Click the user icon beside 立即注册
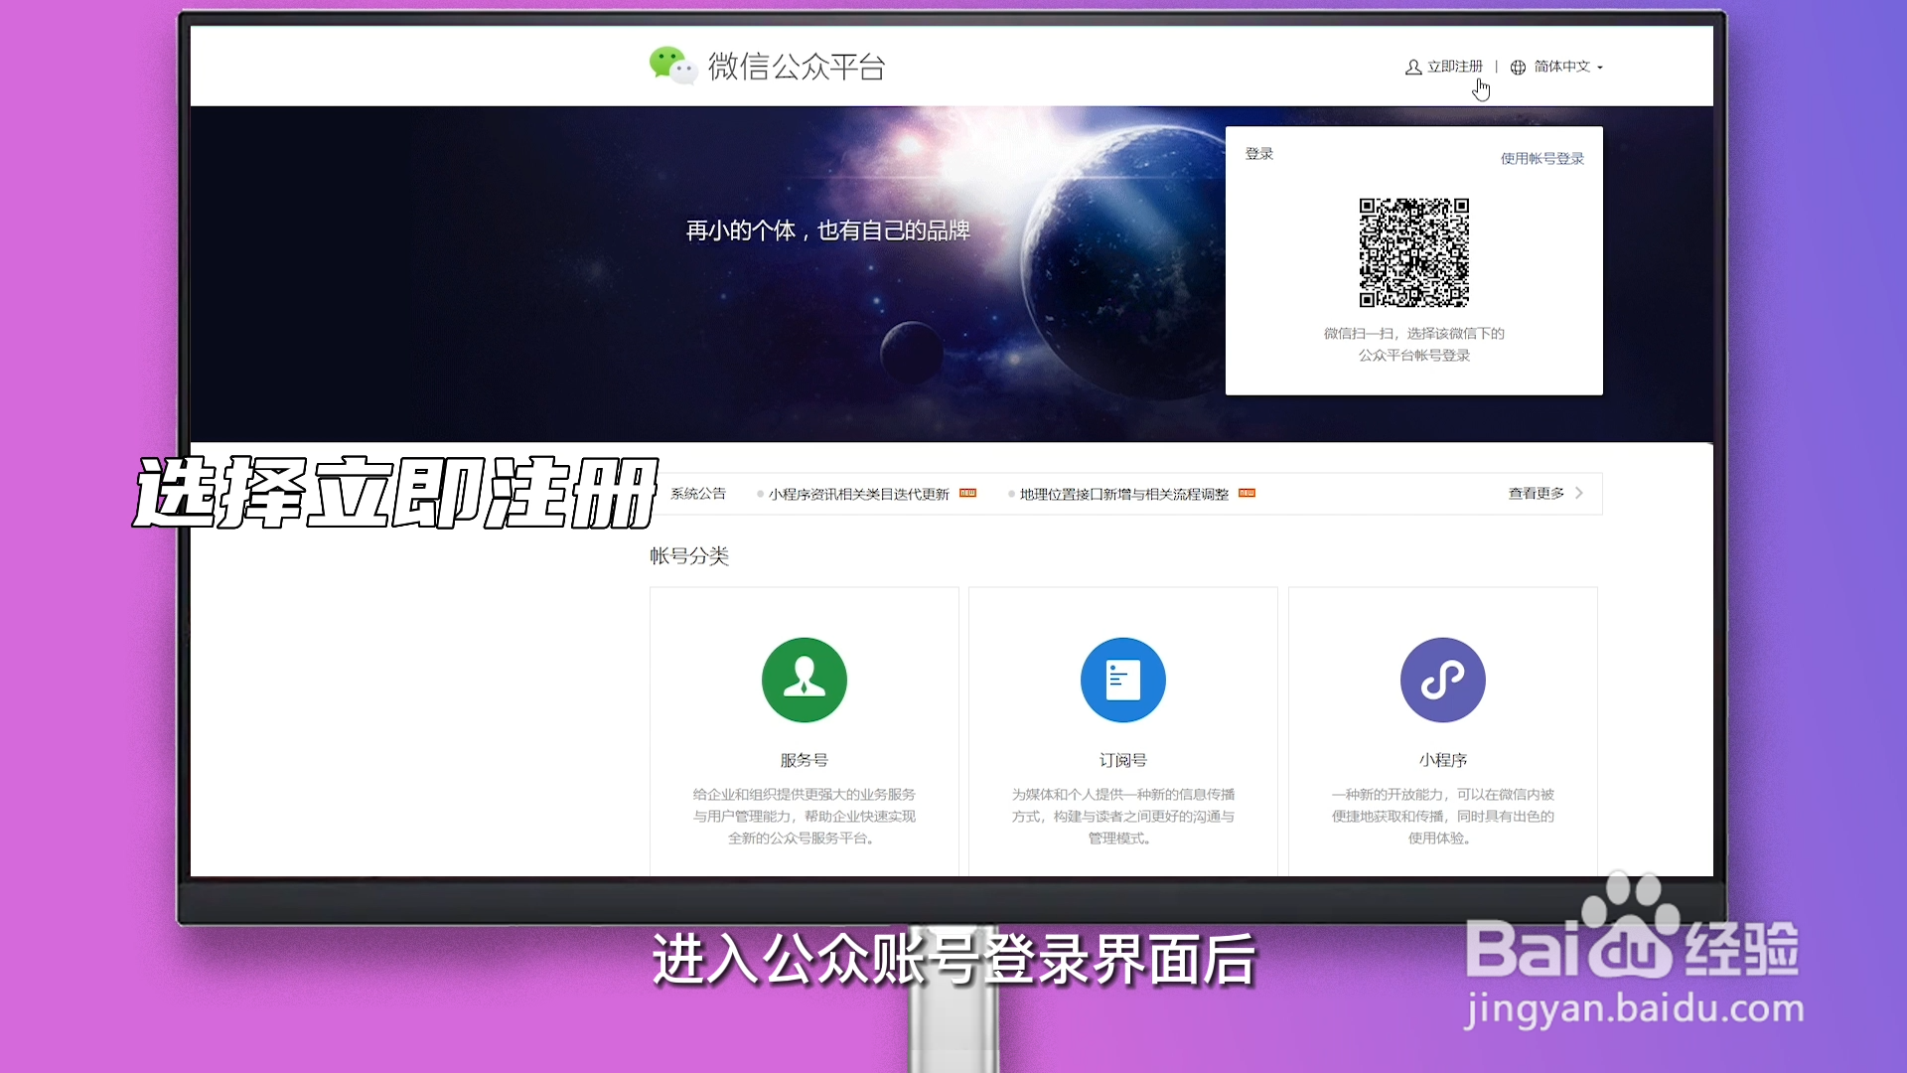Viewport: 1907px width, 1073px height. point(1412,68)
